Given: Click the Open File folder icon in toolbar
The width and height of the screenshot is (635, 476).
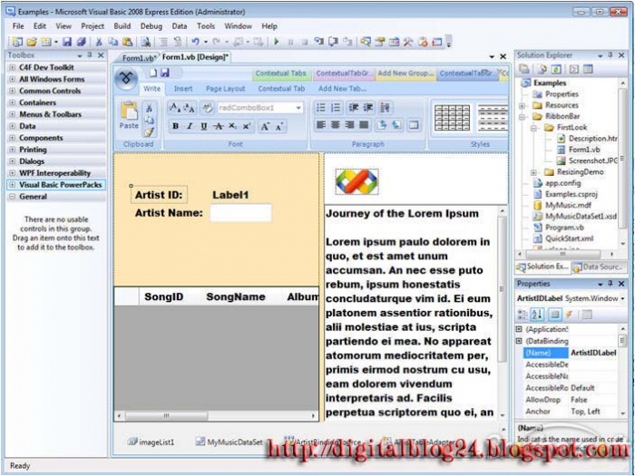Looking at the screenshot, I should tap(32, 42).
